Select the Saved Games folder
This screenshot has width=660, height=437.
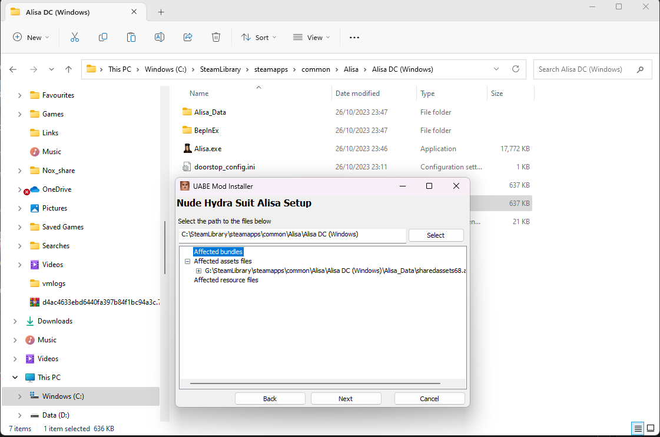point(57,227)
